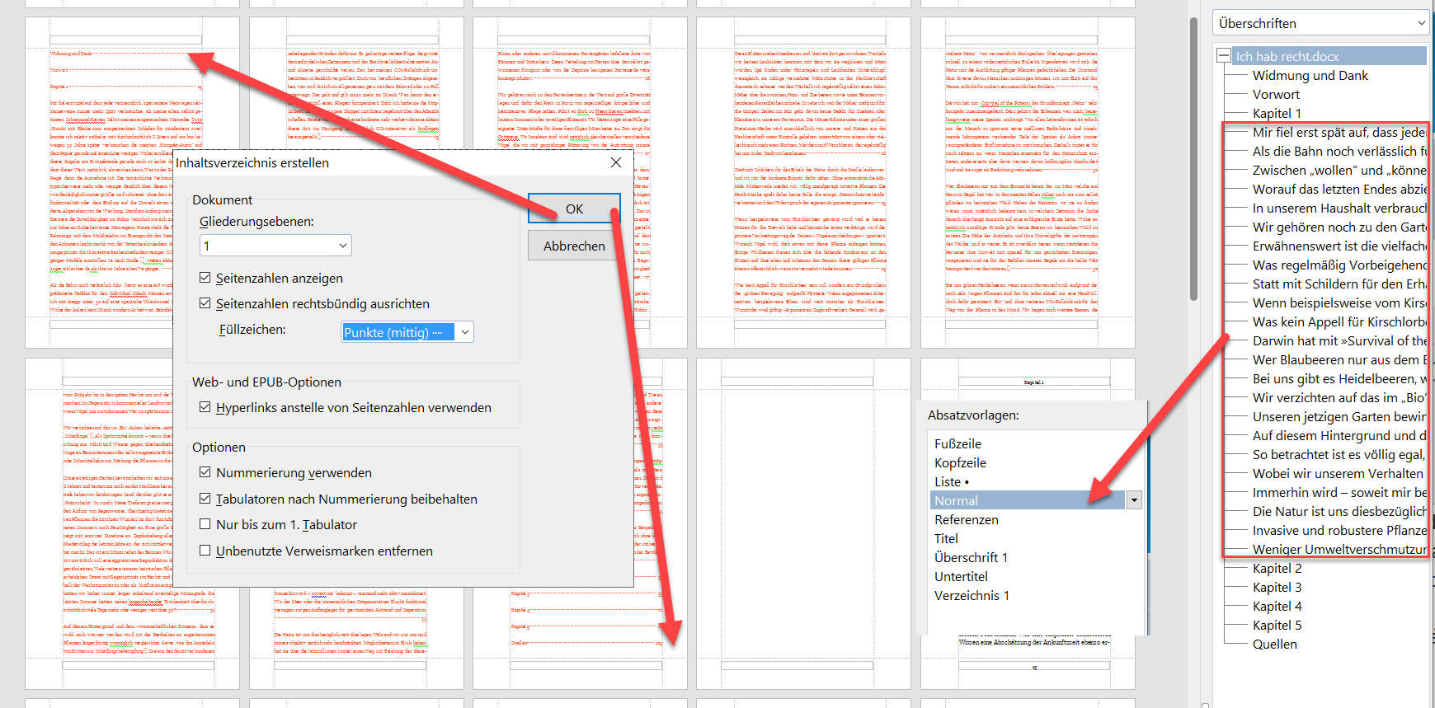The height and width of the screenshot is (708, 1435).
Task: Select 'Die Natur ist uns diesbezüglich' entry
Action: 1339,511
